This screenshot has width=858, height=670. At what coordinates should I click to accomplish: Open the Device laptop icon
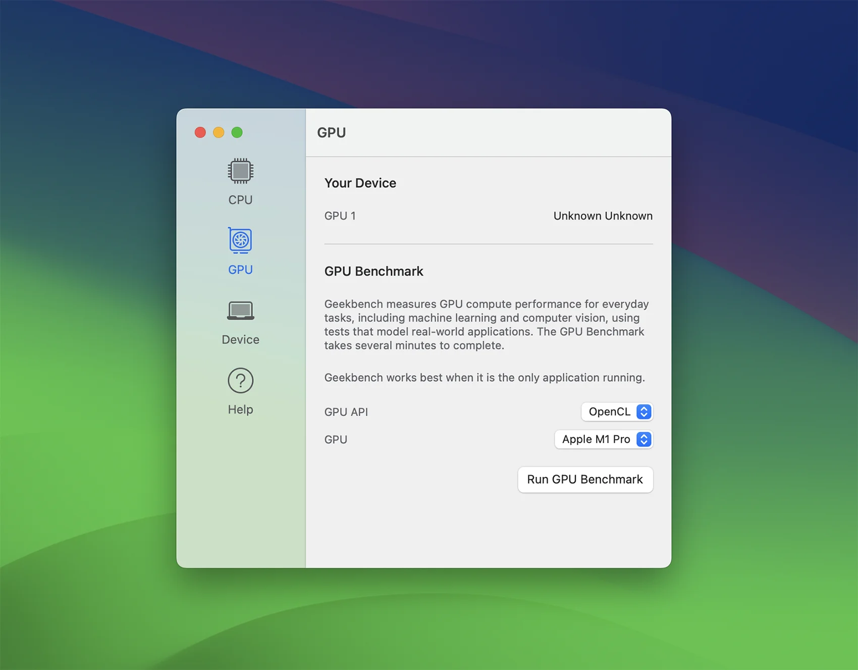(240, 311)
